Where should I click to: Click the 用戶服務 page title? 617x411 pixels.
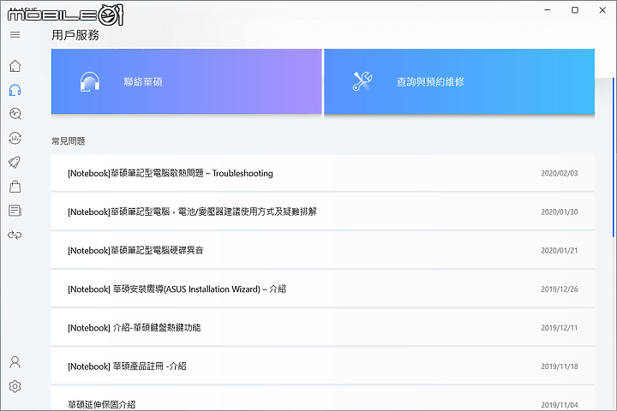(x=75, y=35)
